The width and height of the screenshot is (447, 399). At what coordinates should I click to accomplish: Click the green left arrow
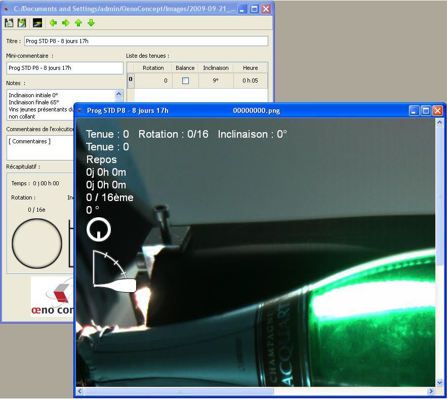point(53,23)
